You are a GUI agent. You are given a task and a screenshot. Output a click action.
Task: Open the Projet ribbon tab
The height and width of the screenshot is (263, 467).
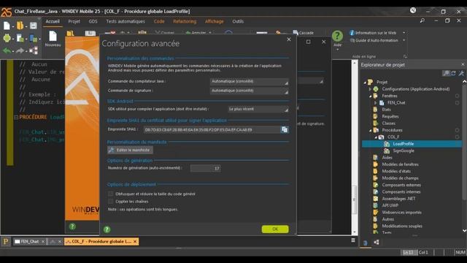(x=74, y=21)
